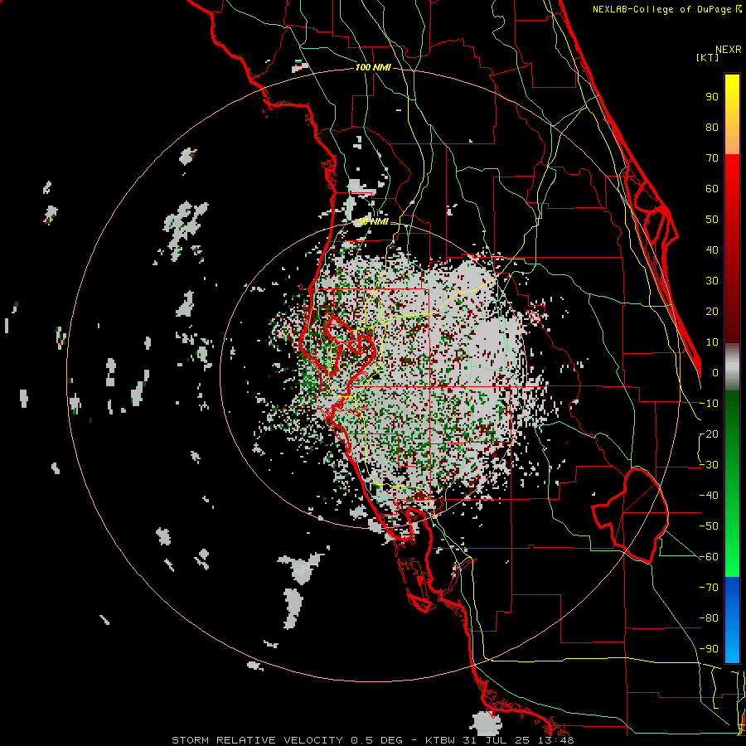Click the gray zero-velocity segment of color bar
The height and width of the screenshot is (746, 746).
pyautogui.click(x=732, y=366)
